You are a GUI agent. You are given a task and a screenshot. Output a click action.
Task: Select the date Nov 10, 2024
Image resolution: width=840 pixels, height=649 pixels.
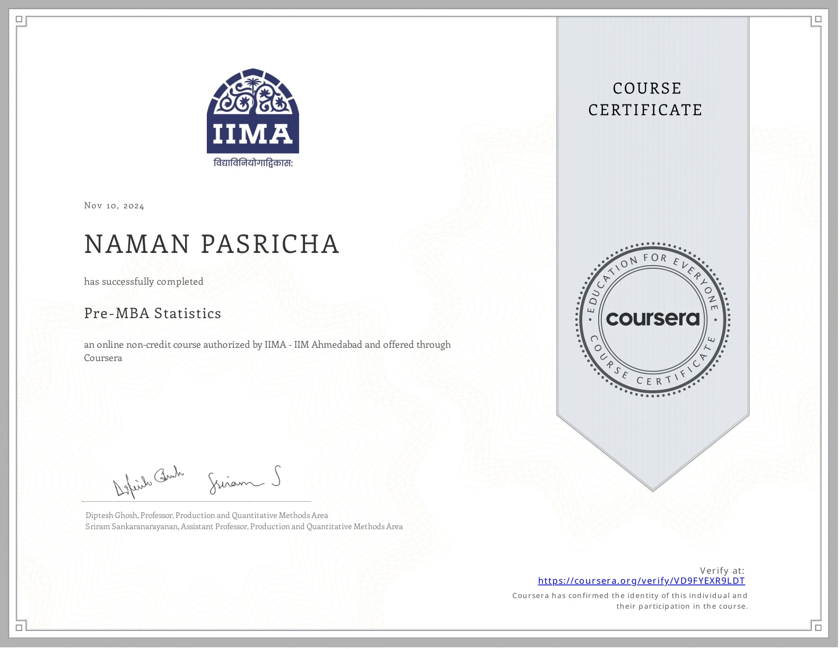(114, 206)
